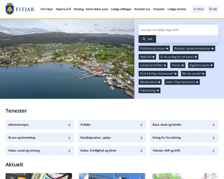
Task: Click the Fitjar coat of arms logo
Action: [10, 9]
